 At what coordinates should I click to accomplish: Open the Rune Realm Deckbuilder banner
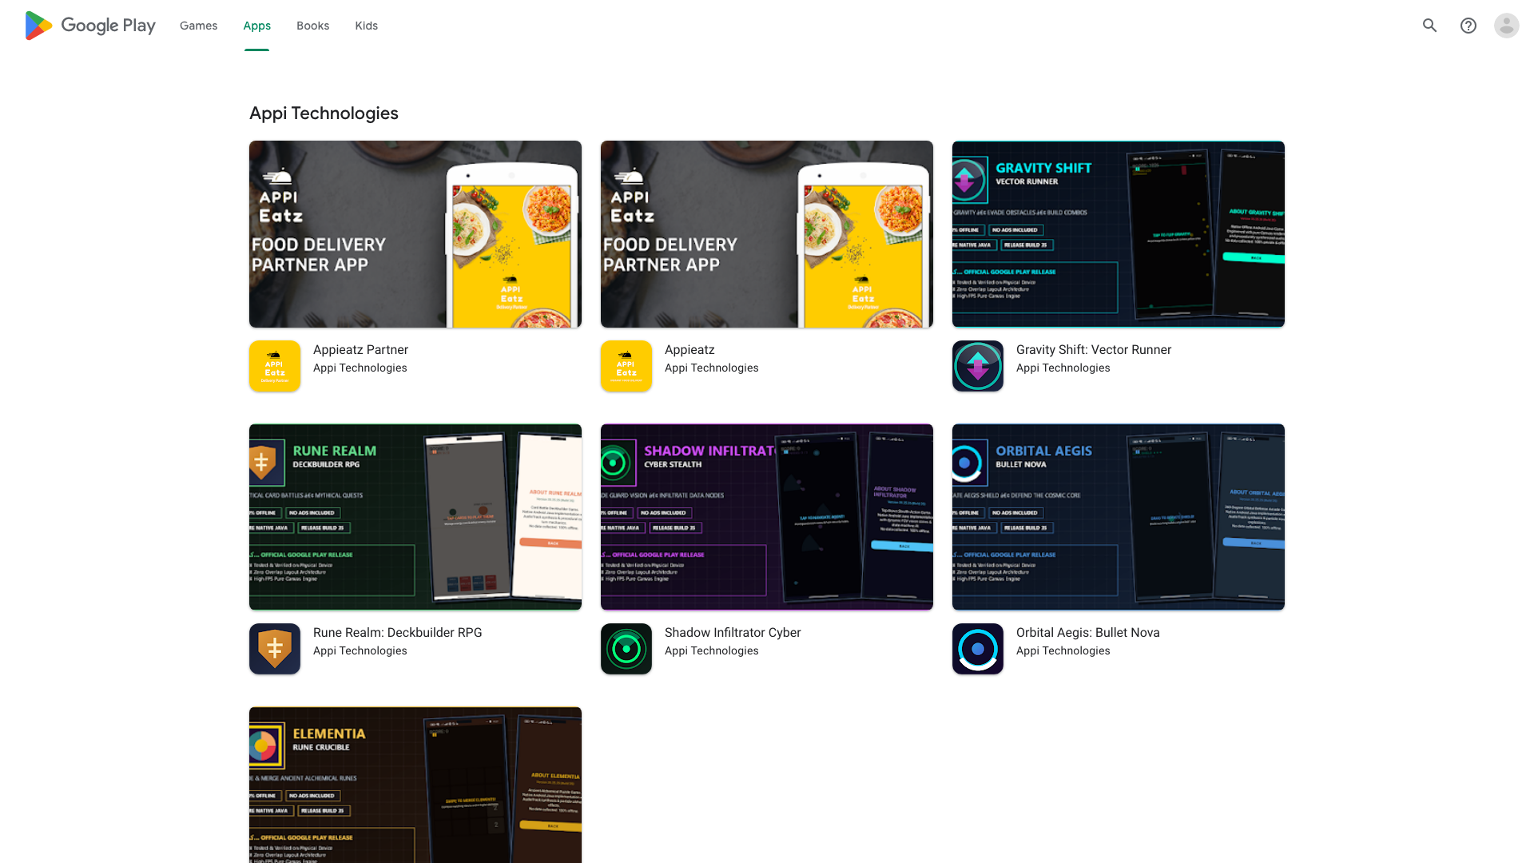(415, 517)
